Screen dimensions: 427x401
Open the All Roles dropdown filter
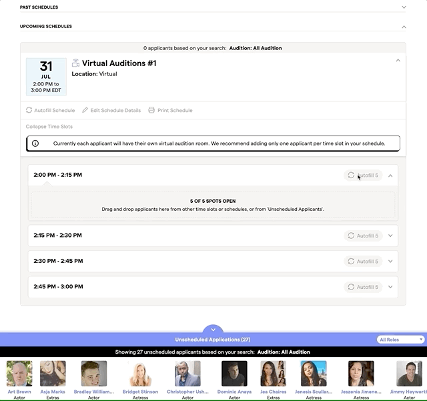[400, 340]
